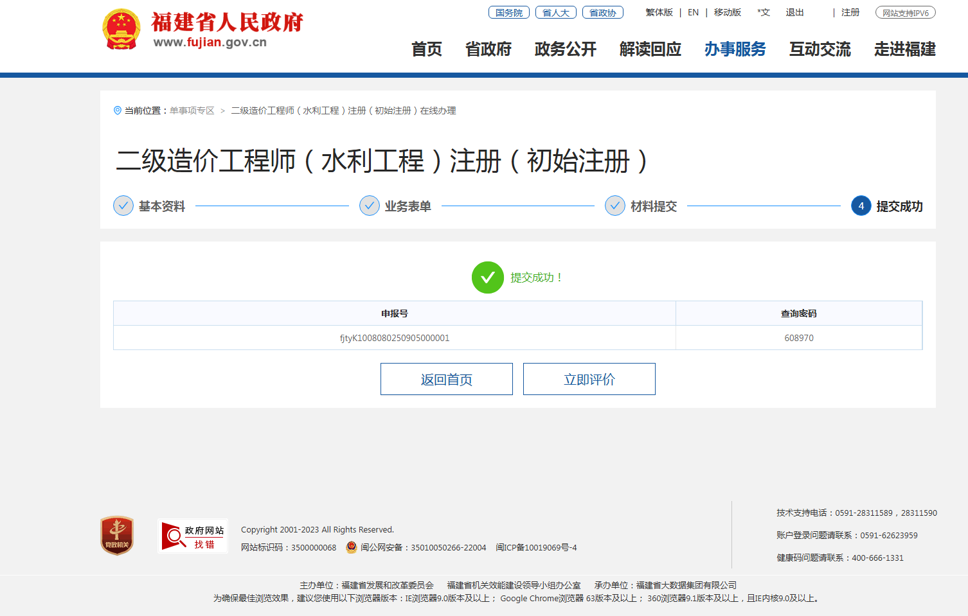968x616 pixels.
Task: Click the police badge icon beside 闽公网安备
Action: [x=352, y=547]
